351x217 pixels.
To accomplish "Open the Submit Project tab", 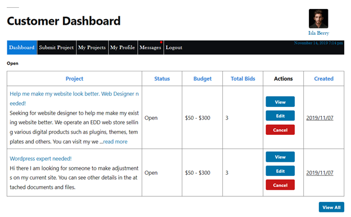I will click(56, 47).
